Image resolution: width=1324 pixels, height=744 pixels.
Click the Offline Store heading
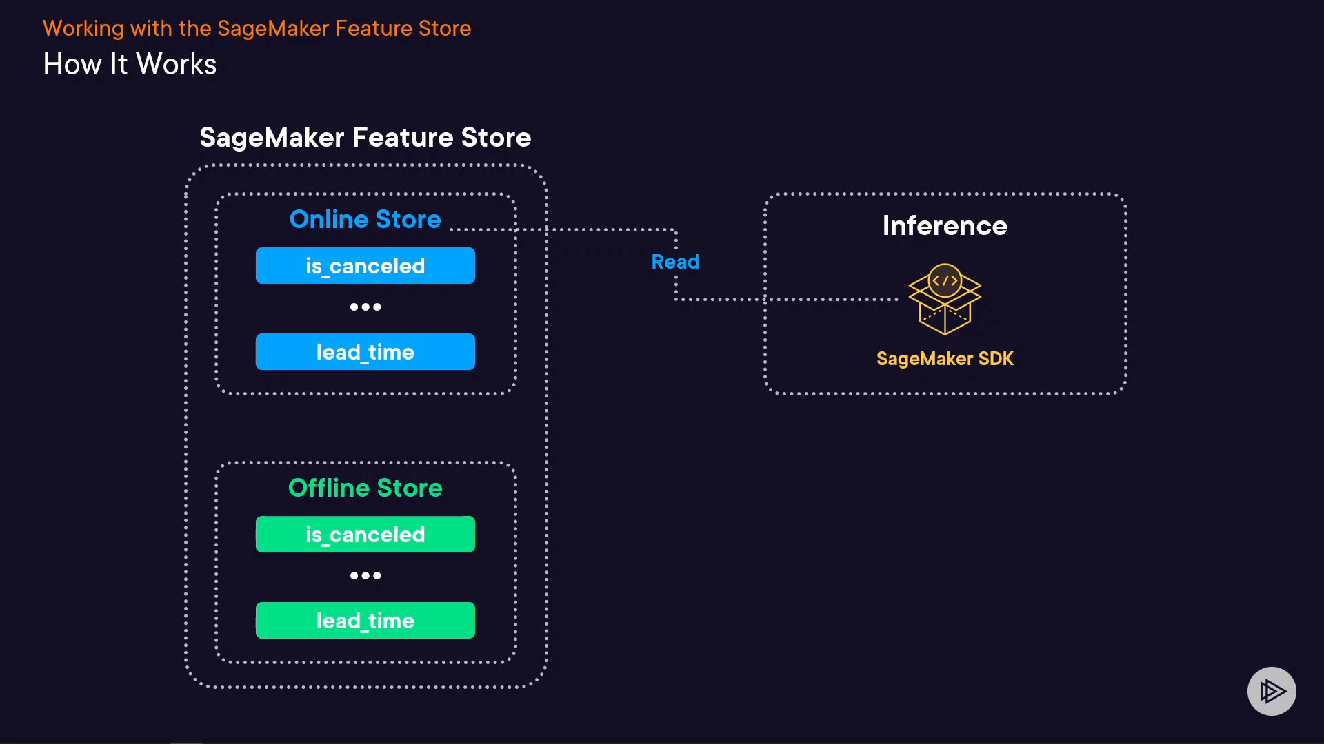tap(365, 488)
